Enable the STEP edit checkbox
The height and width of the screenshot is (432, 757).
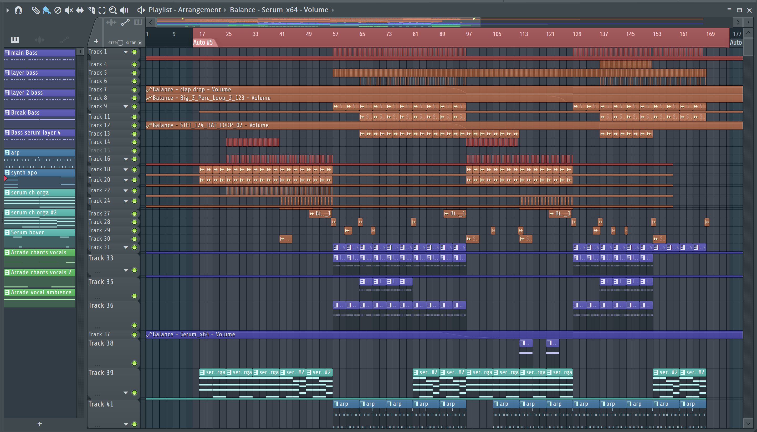[x=120, y=43]
